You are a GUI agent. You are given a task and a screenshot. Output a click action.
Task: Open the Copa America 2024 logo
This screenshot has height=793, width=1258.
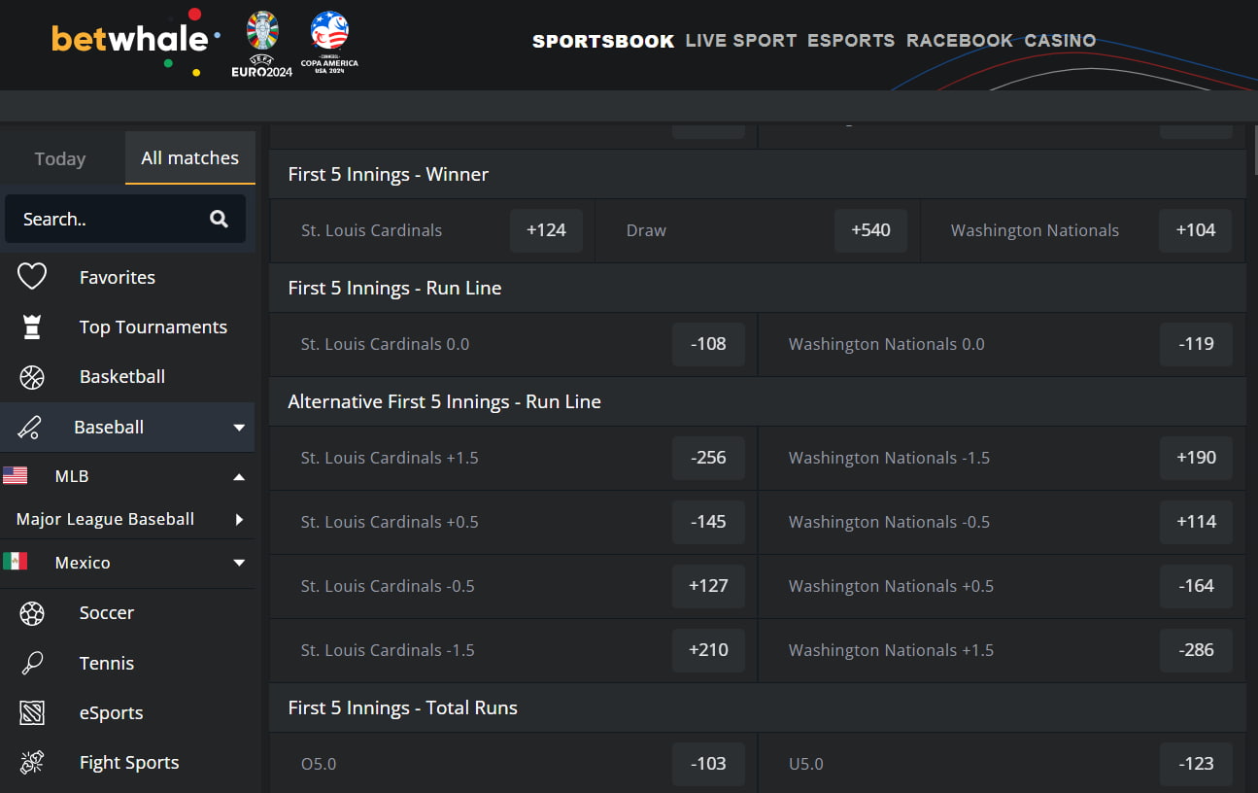click(329, 44)
